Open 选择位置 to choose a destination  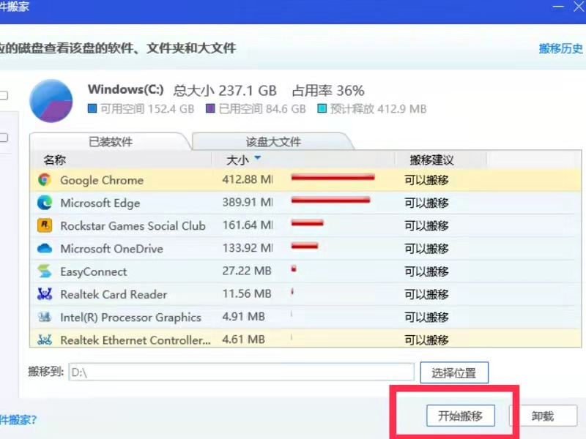(453, 372)
